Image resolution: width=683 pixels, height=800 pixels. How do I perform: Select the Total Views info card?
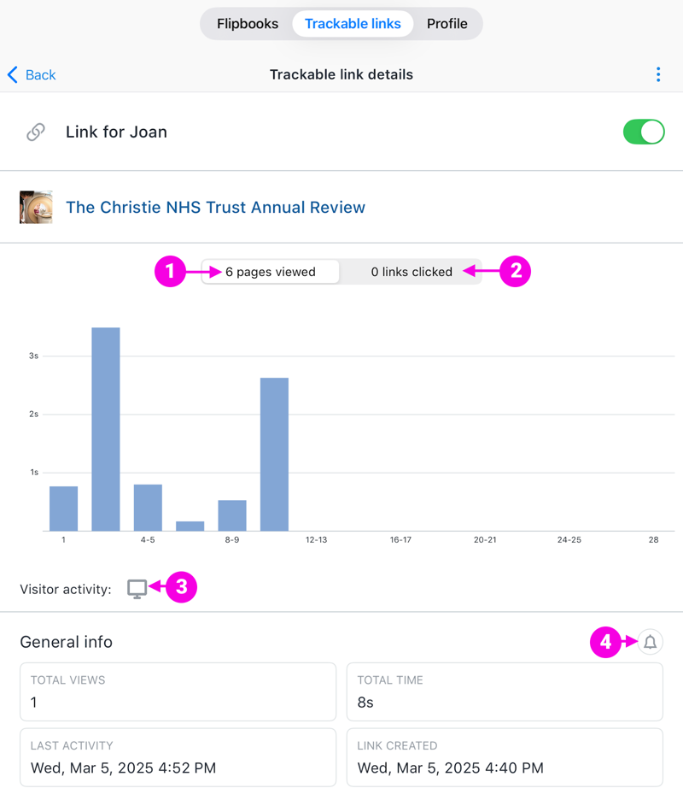(178, 691)
